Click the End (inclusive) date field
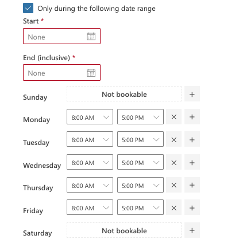239x243 pixels. (x=61, y=73)
